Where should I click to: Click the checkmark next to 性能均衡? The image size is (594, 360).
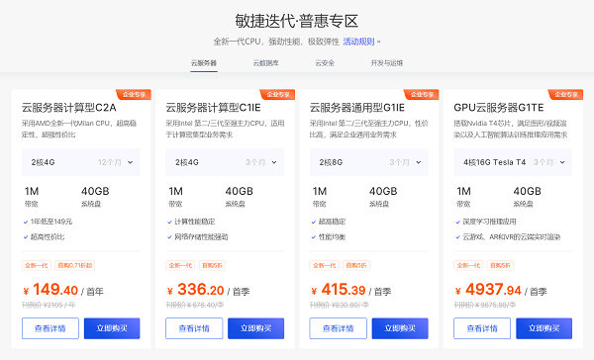[x=314, y=237]
